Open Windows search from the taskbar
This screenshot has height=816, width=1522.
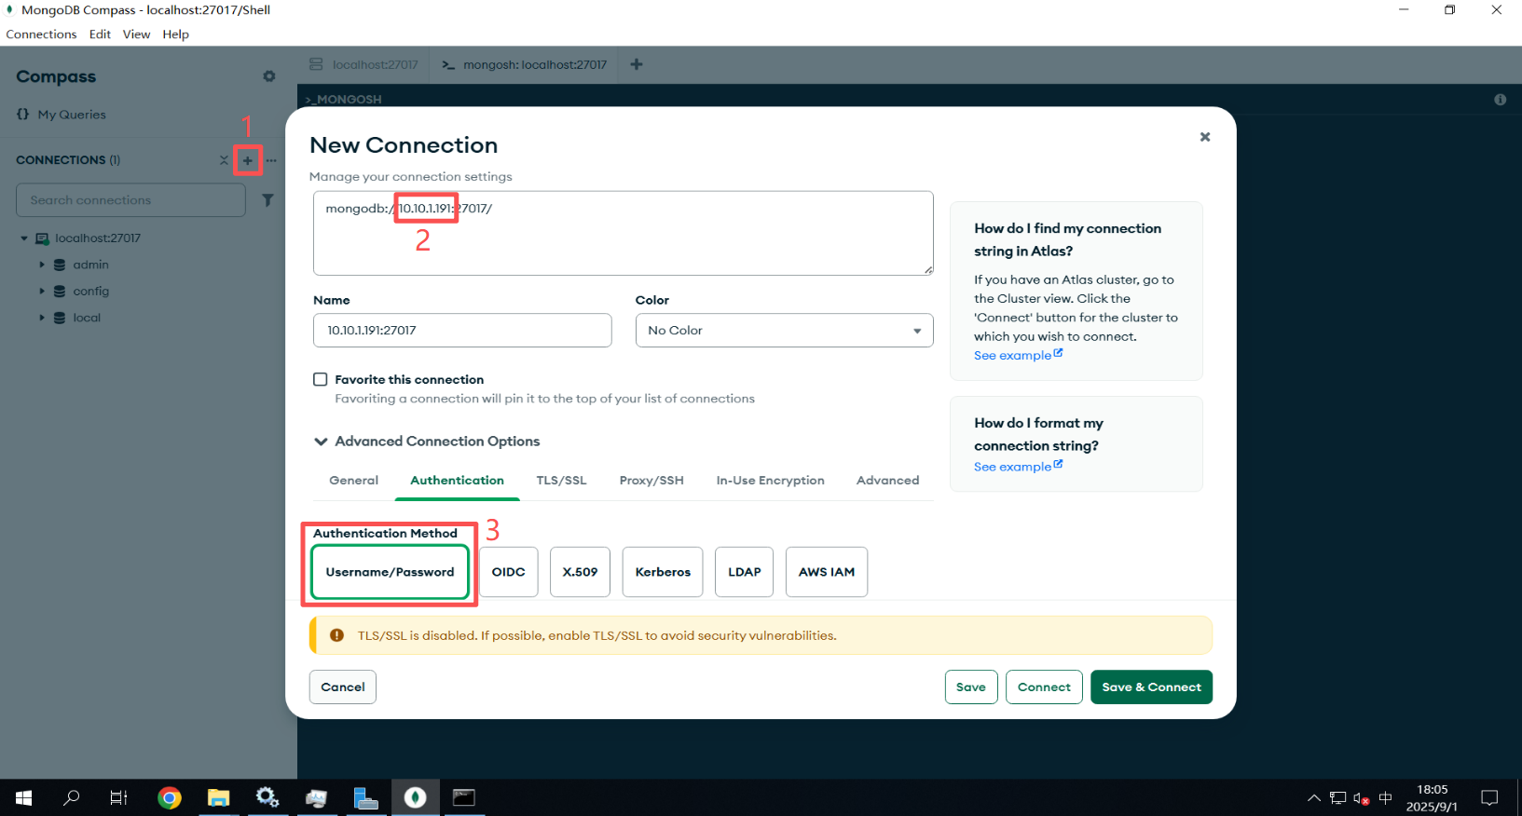[72, 797]
